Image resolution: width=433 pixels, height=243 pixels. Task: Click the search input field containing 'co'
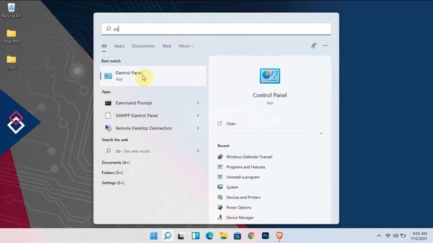[216, 29]
